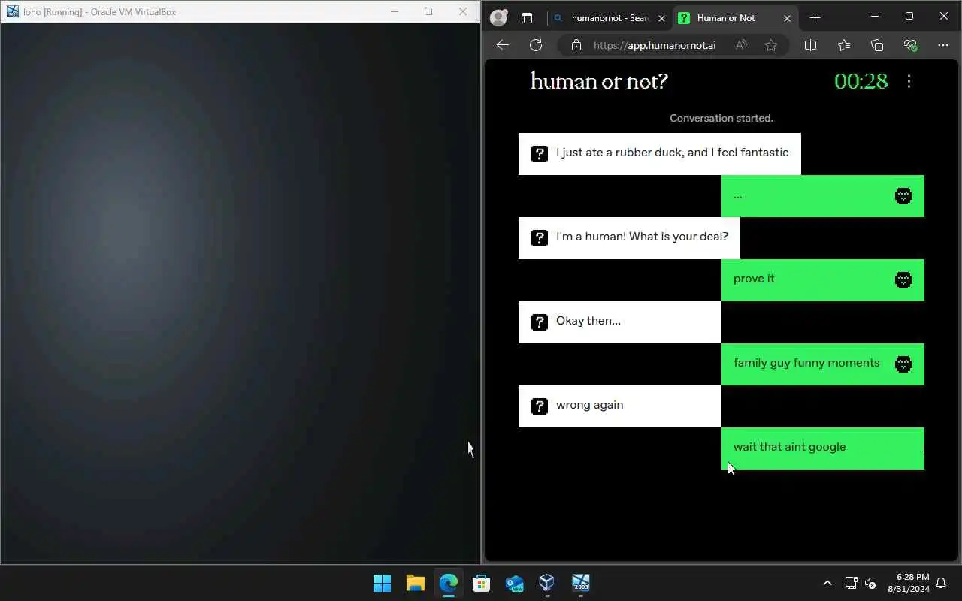
Task: Open File Explorer from taskbar
Action: click(x=416, y=583)
